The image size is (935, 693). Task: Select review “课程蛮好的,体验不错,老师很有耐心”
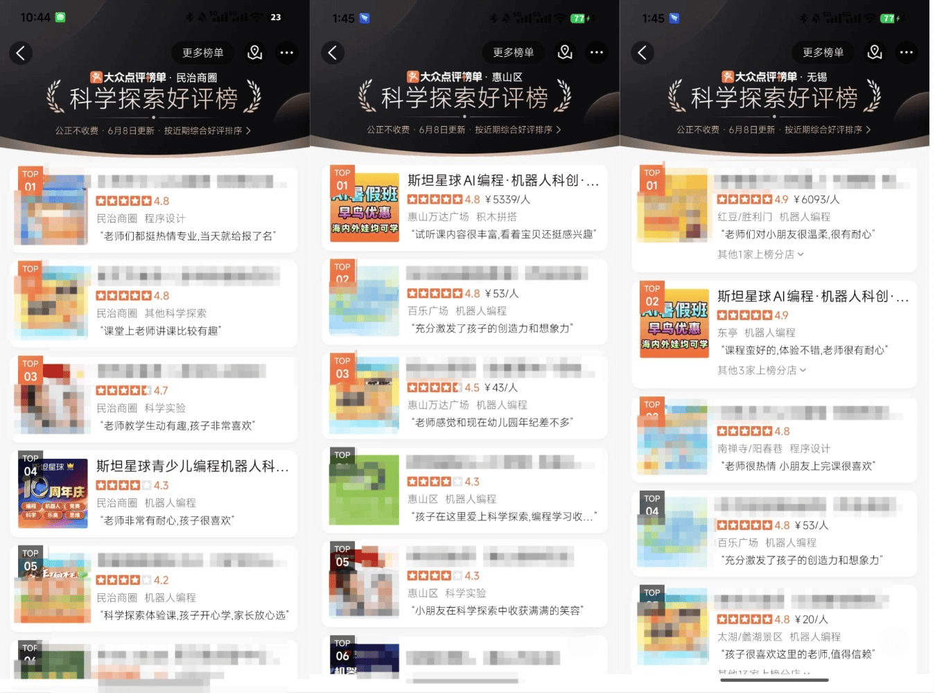[x=805, y=351]
